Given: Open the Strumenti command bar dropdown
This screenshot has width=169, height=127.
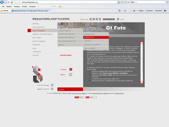Looking at the screenshot, I should [x=159, y=11].
